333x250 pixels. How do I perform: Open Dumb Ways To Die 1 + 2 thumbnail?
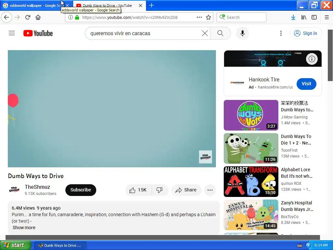coord(251,148)
